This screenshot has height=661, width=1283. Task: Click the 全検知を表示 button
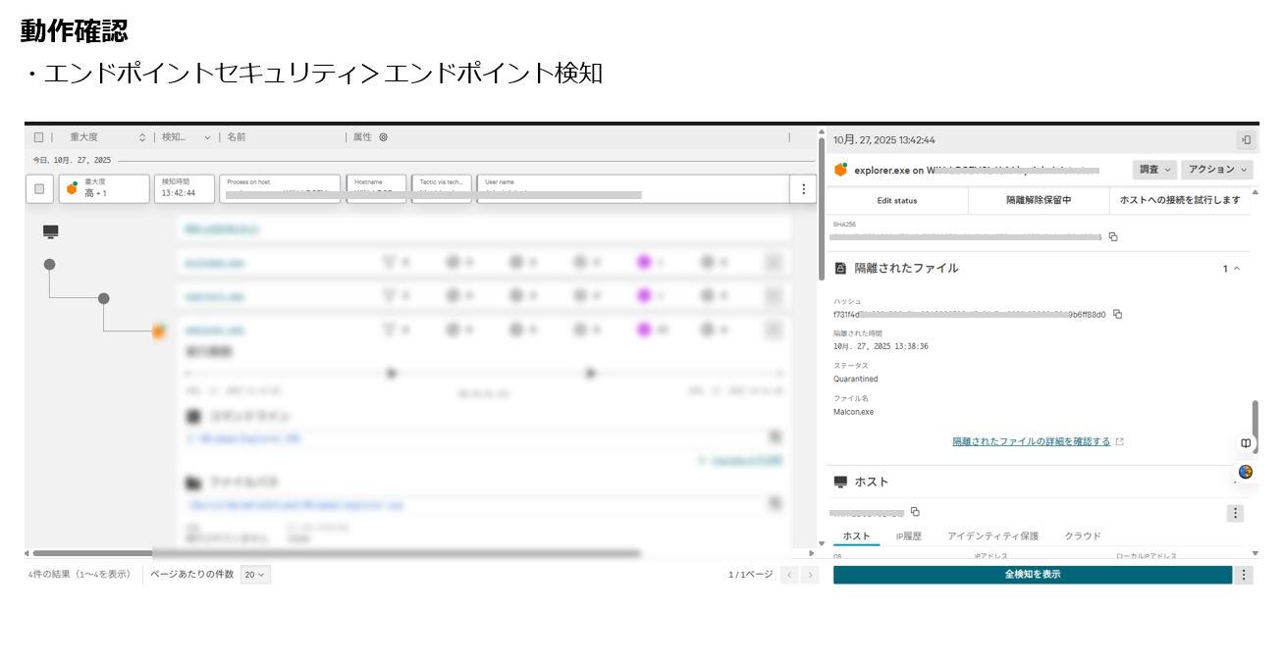click(x=1032, y=575)
